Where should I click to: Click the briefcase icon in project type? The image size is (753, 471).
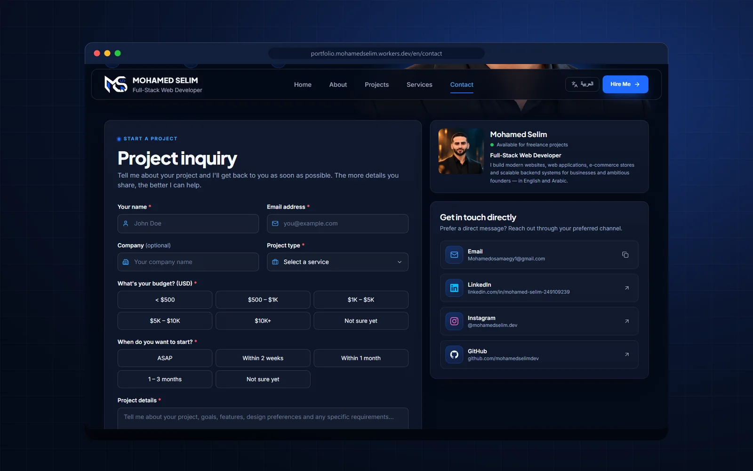275,262
